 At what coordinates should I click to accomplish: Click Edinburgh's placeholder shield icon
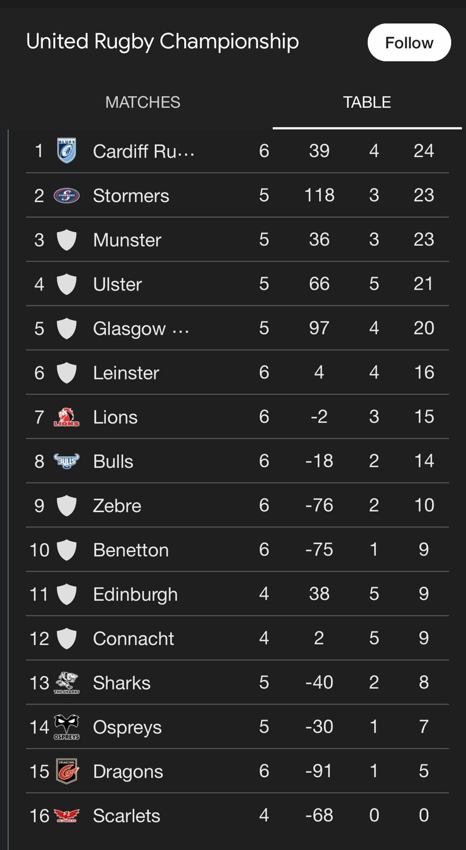[66, 594]
